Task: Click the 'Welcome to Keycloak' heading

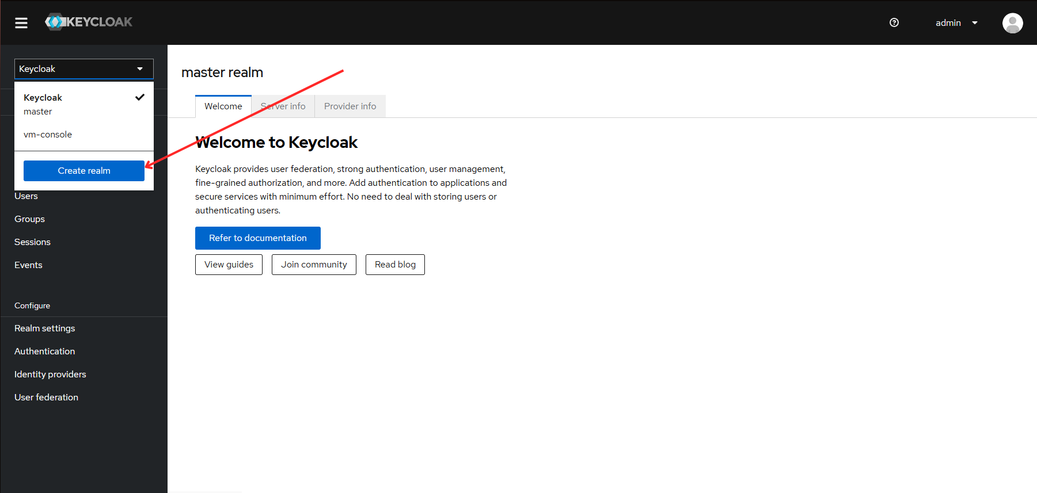Action: click(276, 143)
